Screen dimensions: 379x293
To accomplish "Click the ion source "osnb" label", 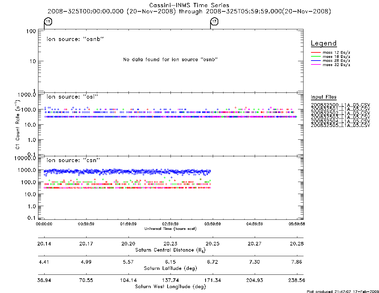I will 75,39.
